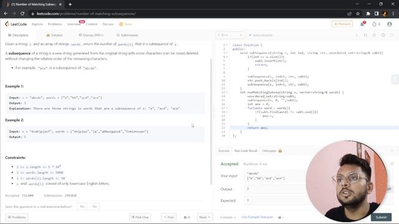The width and height of the screenshot is (399, 224).
Task: Reload the browser page
Action: pyautogui.click(x=22, y=14)
